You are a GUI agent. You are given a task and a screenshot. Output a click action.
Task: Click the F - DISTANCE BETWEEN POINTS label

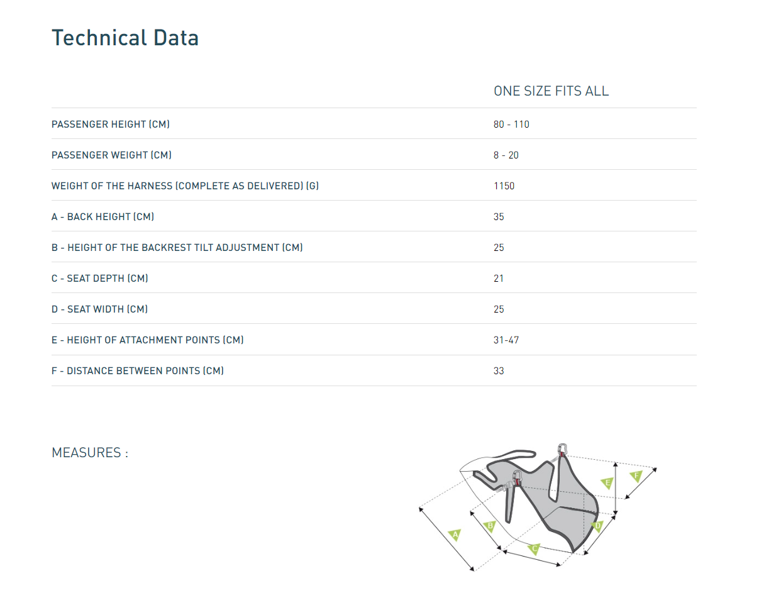point(137,371)
